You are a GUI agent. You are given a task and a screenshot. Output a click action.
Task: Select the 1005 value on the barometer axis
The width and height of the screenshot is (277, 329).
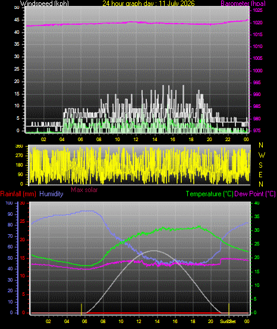257,58
